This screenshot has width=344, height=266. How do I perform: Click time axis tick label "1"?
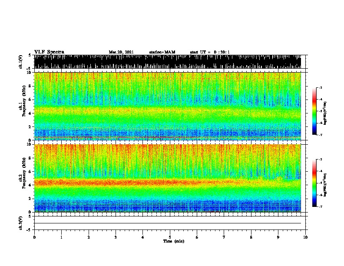click(61, 237)
